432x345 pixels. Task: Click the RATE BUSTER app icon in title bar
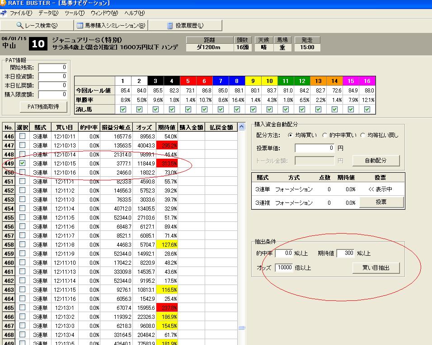tap(3, 3)
